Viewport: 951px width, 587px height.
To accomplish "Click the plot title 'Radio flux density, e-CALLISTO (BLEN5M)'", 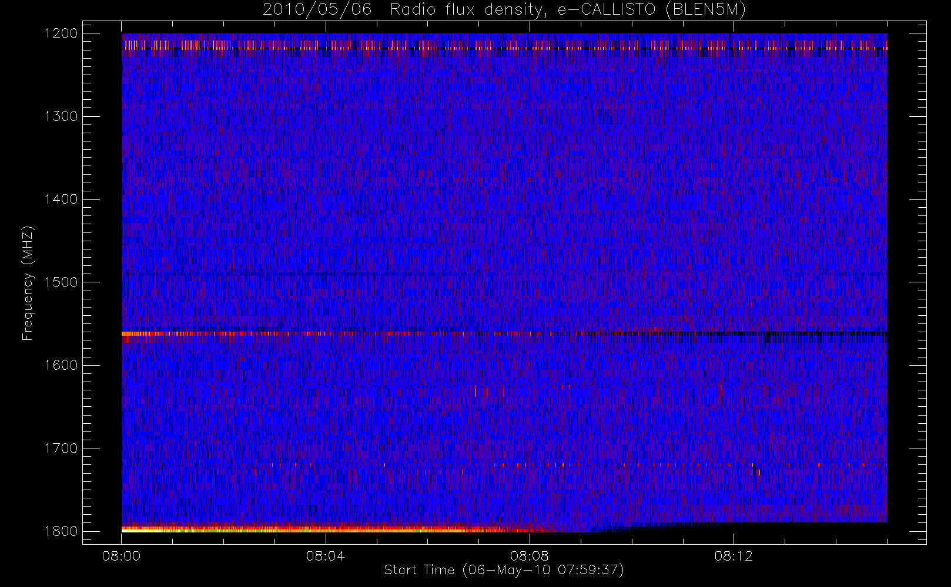I will [x=568, y=10].
